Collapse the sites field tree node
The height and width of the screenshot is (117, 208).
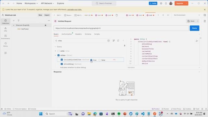point(55,55)
